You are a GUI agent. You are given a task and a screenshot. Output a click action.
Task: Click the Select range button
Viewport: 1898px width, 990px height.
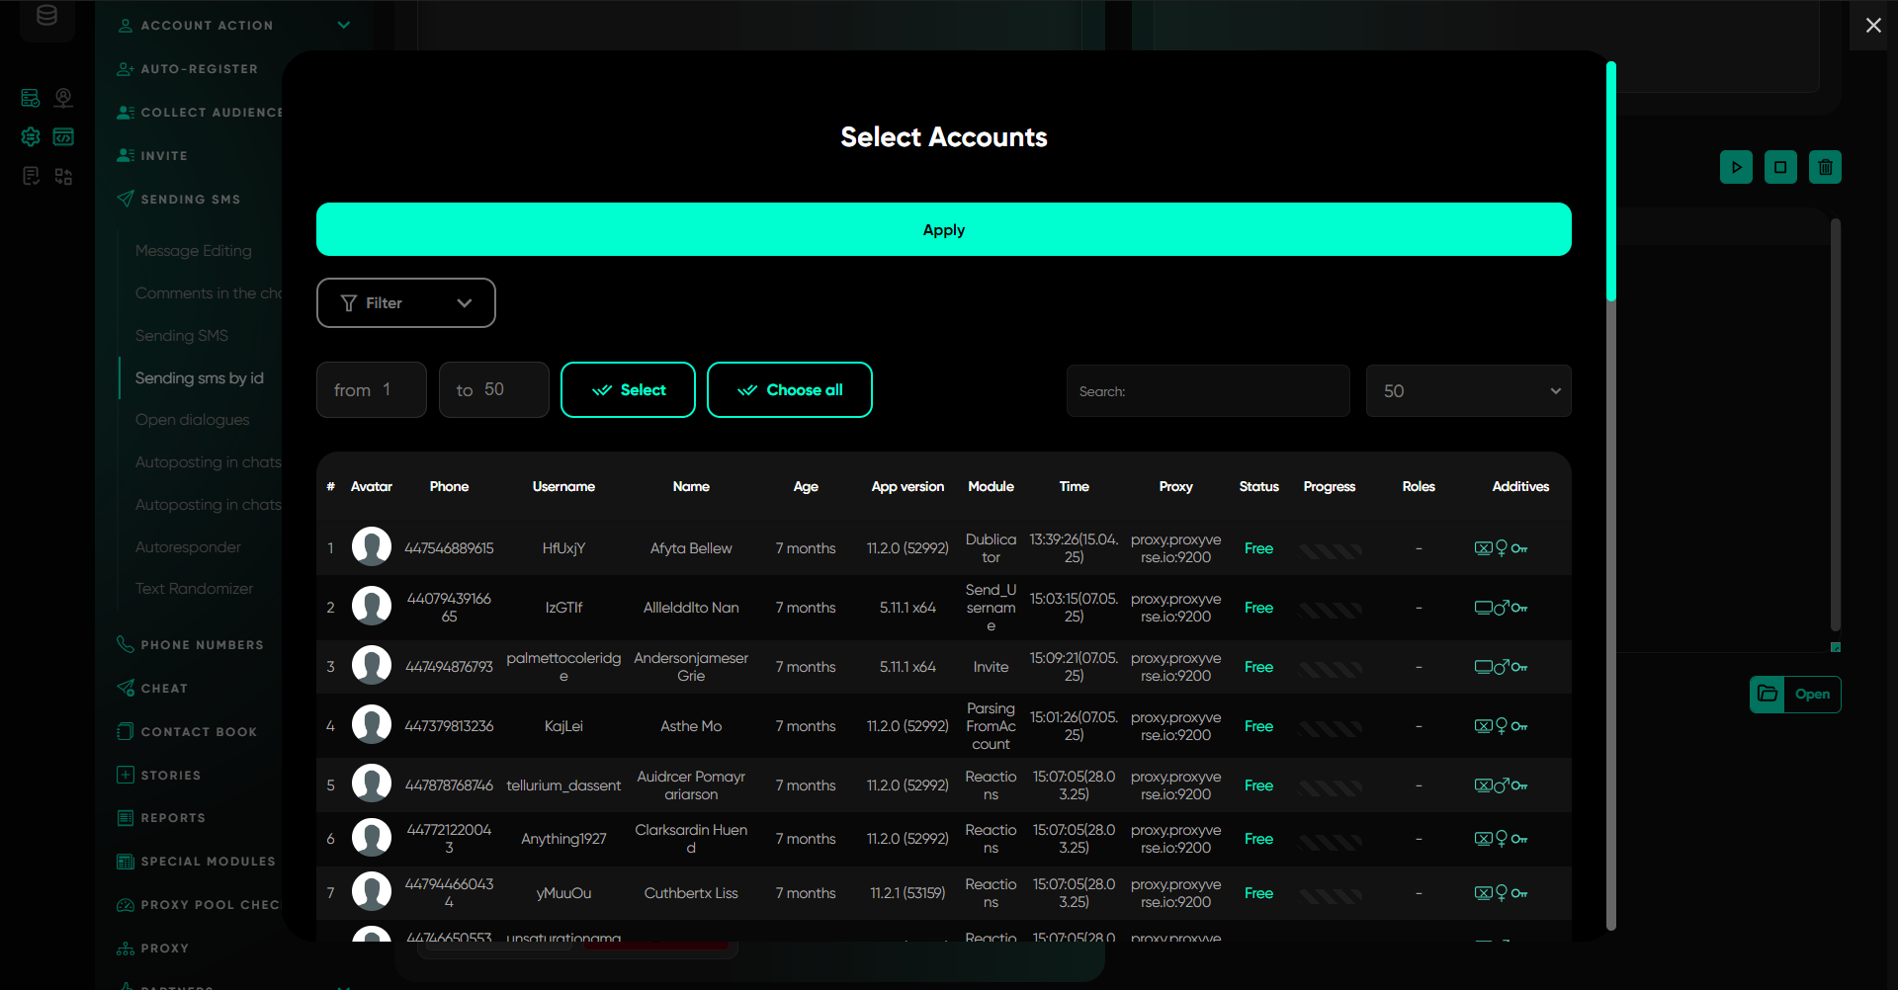point(628,390)
